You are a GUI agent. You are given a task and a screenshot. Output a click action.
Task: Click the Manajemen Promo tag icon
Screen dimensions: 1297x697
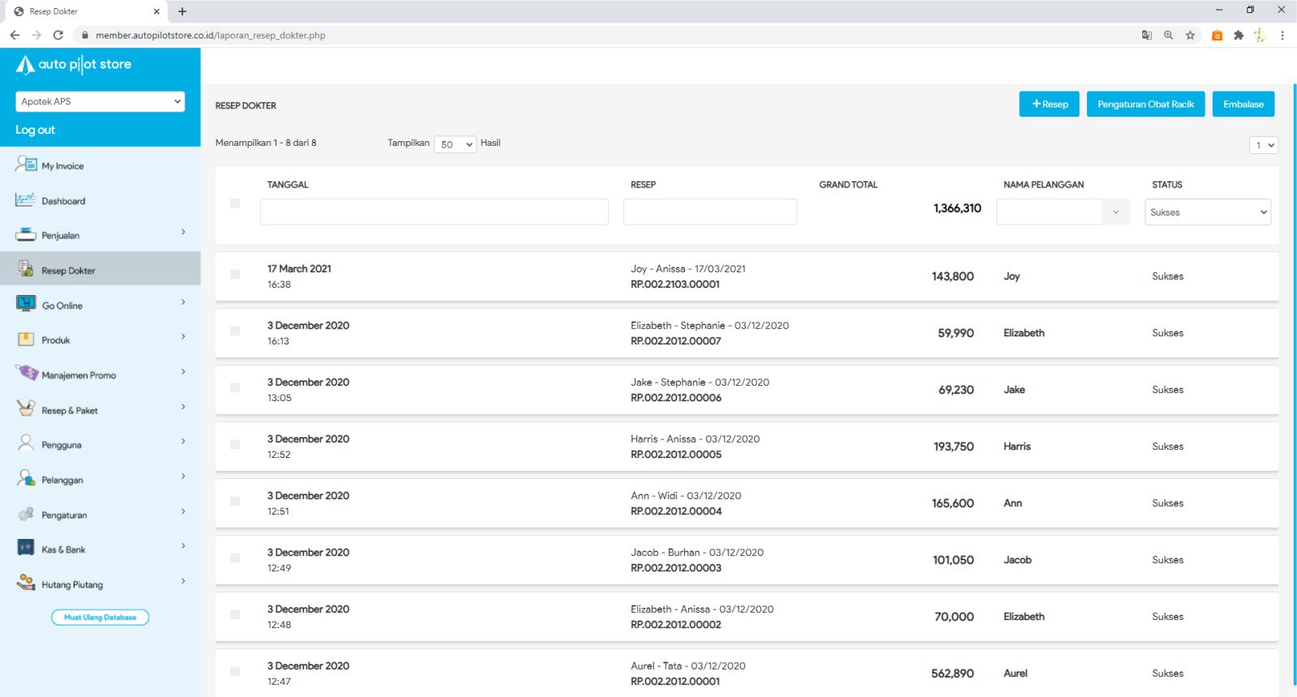pyautogui.click(x=27, y=374)
